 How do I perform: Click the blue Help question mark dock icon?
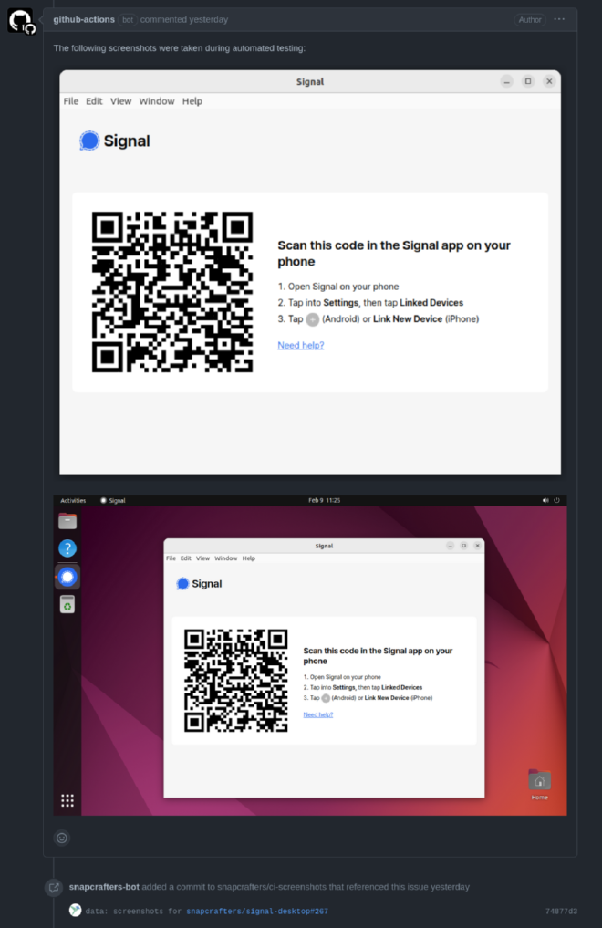pyautogui.click(x=67, y=548)
